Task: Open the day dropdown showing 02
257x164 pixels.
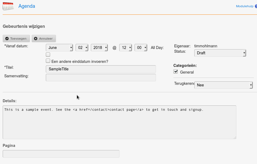Action: 82,48
